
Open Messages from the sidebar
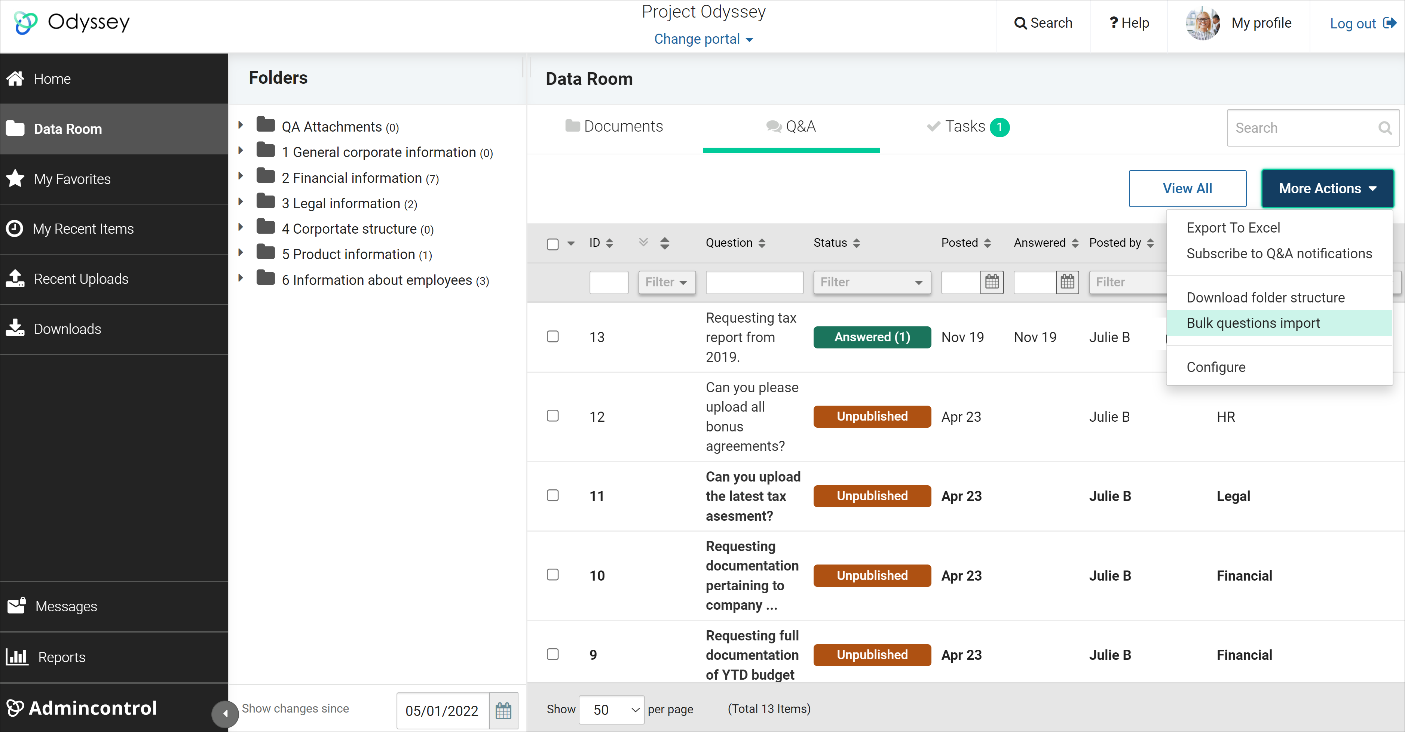(x=65, y=606)
